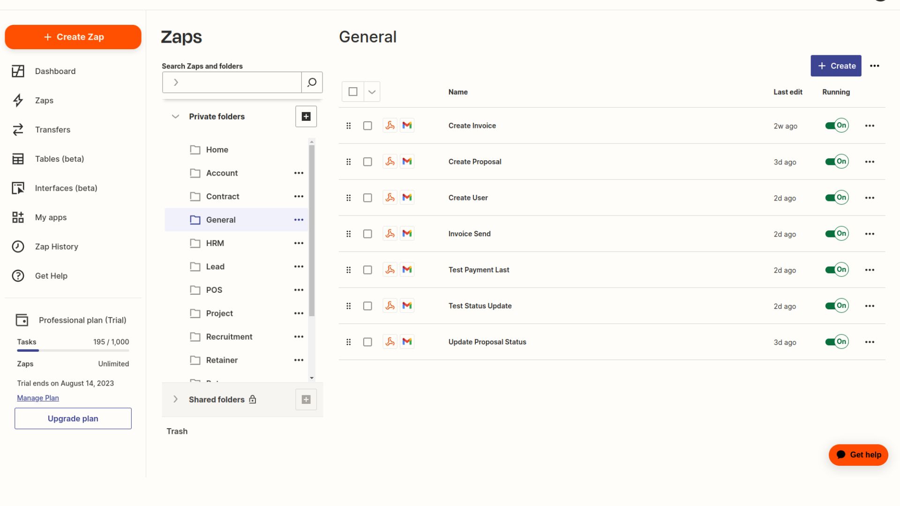Click the folder list scrollbar
This screenshot has width=900, height=506.
[x=312, y=230]
